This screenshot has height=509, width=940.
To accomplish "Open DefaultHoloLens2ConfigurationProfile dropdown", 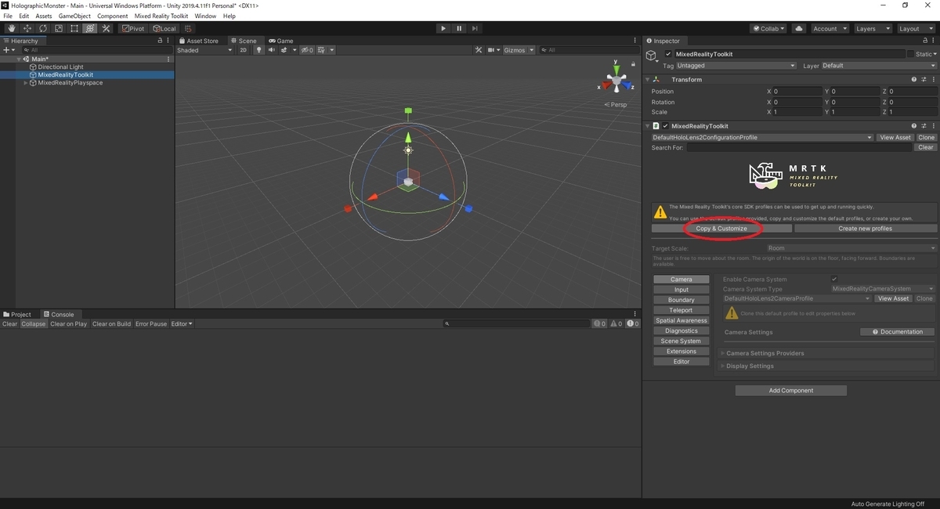I will [762, 138].
